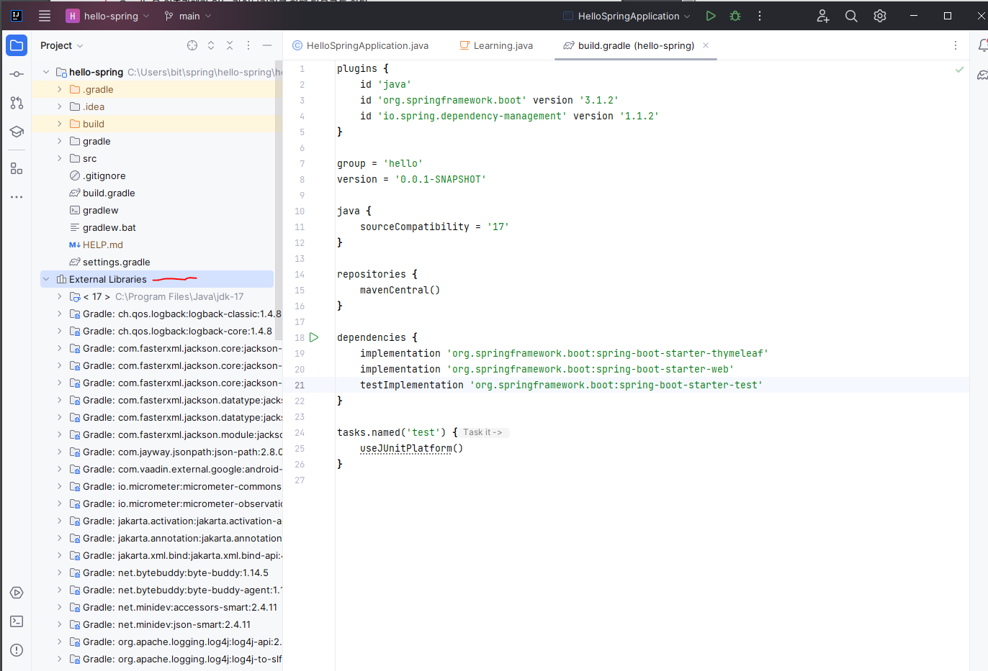Expand all nodes in Project tree
The height and width of the screenshot is (671, 988).
pyautogui.click(x=211, y=45)
